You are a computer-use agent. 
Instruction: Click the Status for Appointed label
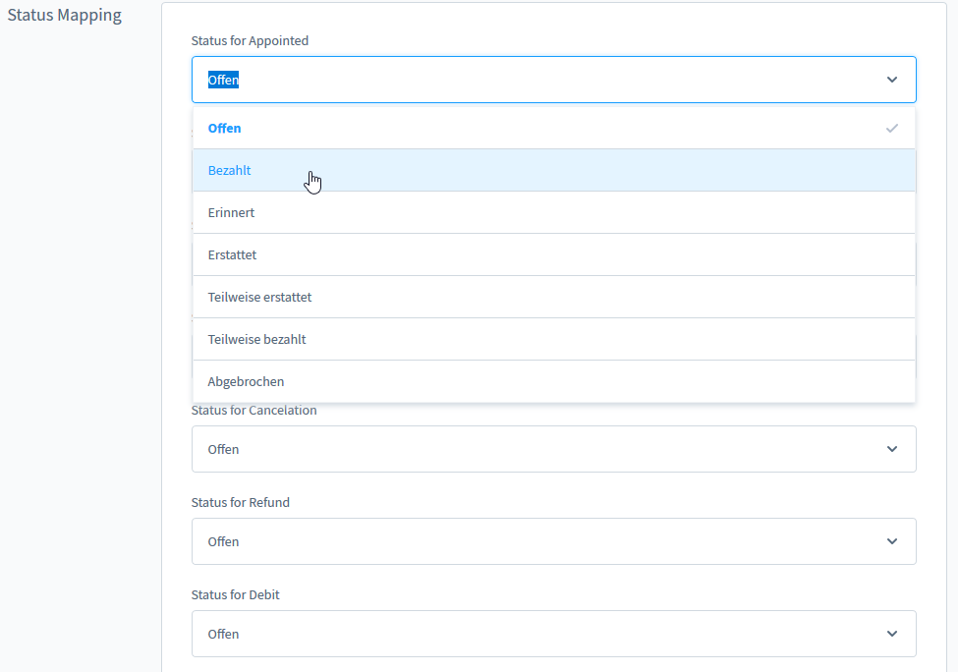[x=250, y=40]
